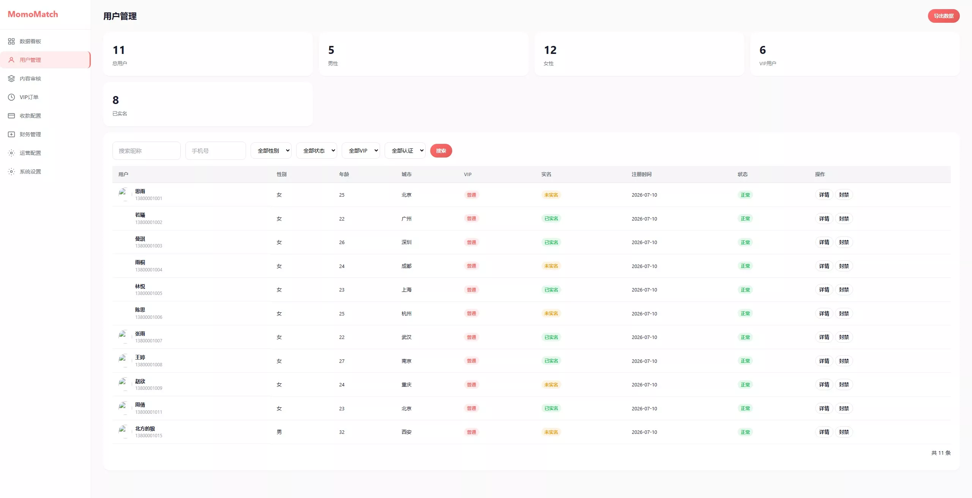
Task: Click the 系统设置 gear icon
Action: tap(11, 172)
